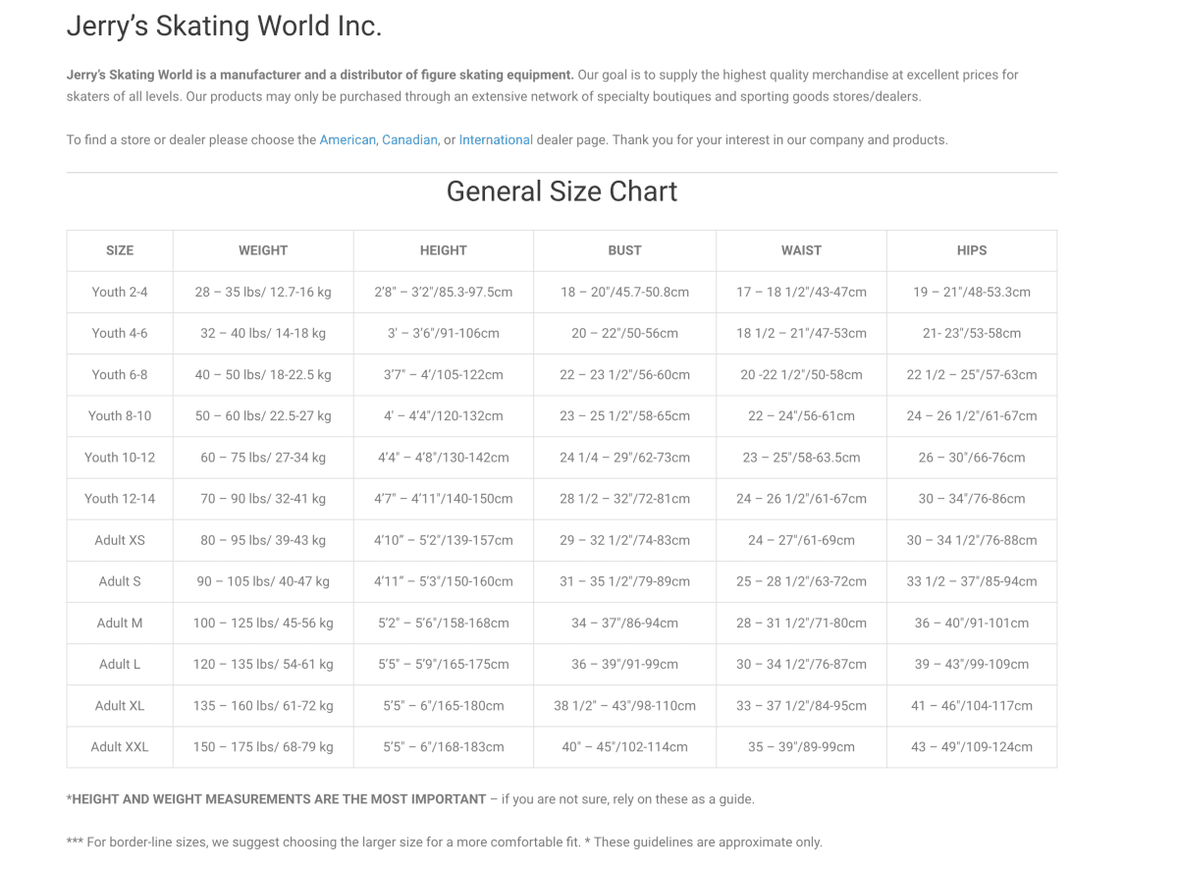Image resolution: width=1178 pixels, height=870 pixels.
Task: Click the Youth 2-4 size cell
Action: [x=120, y=292]
